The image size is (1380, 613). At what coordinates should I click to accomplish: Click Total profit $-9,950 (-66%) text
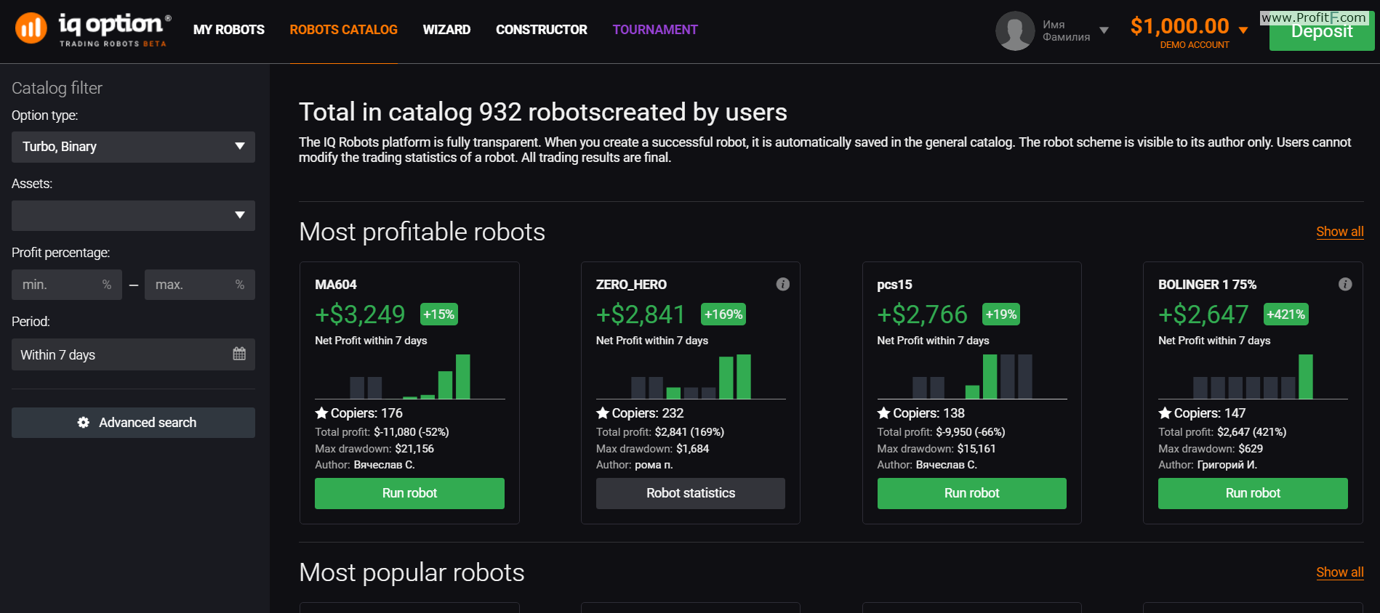pyautogui.click(x=942, y=432)
